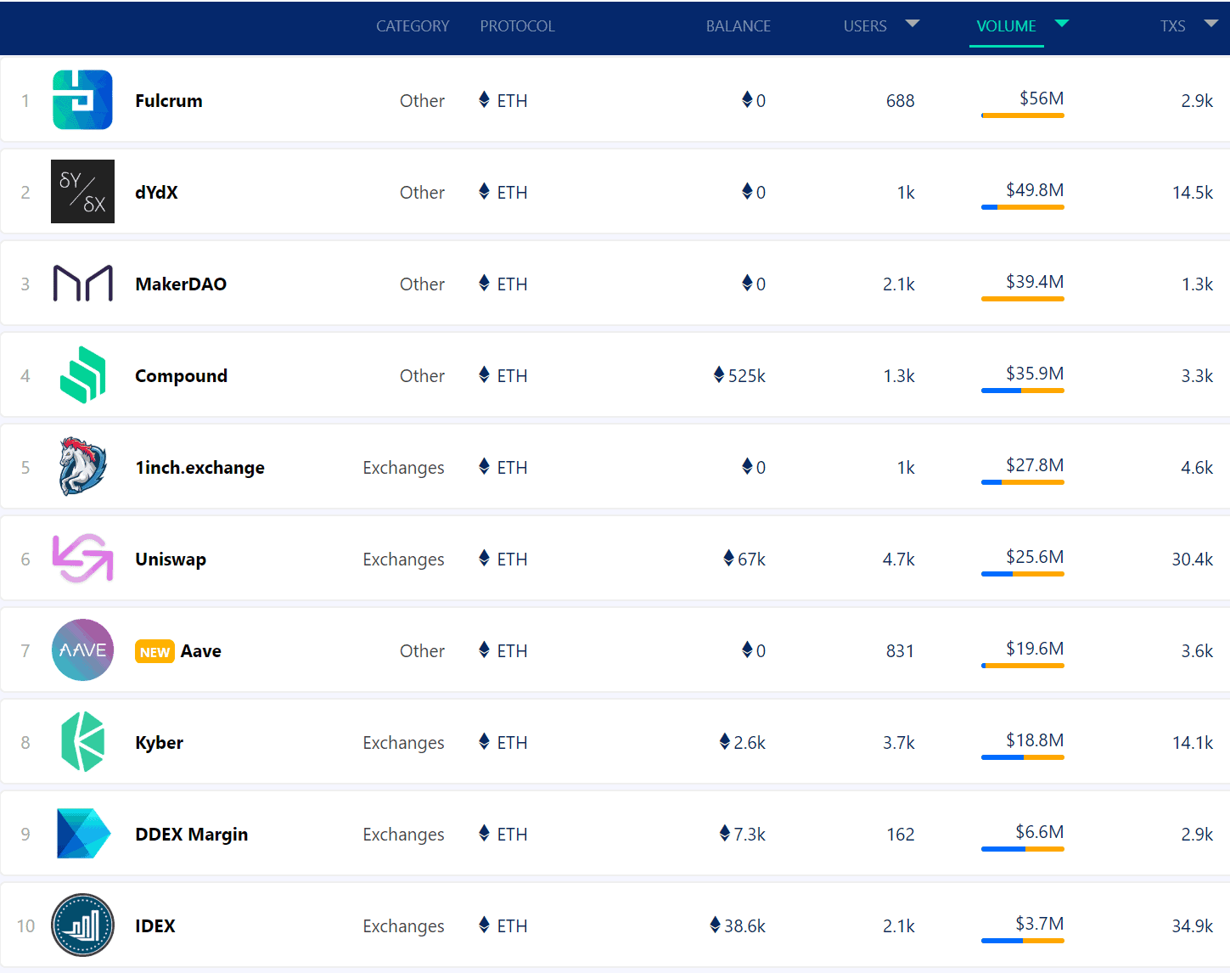Click the dYdX logo icon
1230x973 pixels.
[82, 192]
